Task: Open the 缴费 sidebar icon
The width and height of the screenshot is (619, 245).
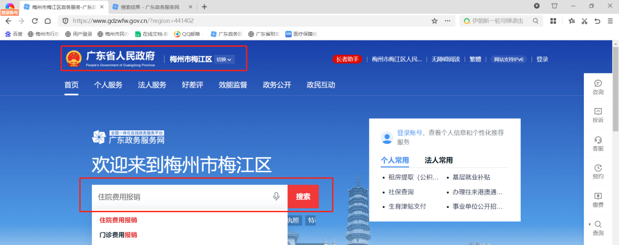Action: coord(598,200)
